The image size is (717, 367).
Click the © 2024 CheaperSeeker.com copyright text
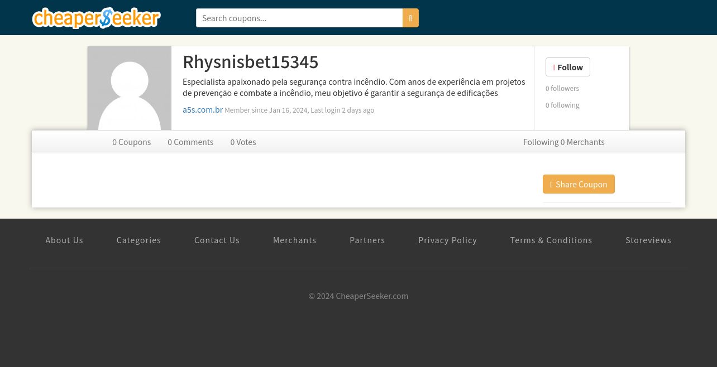click(x=358, y=296)
